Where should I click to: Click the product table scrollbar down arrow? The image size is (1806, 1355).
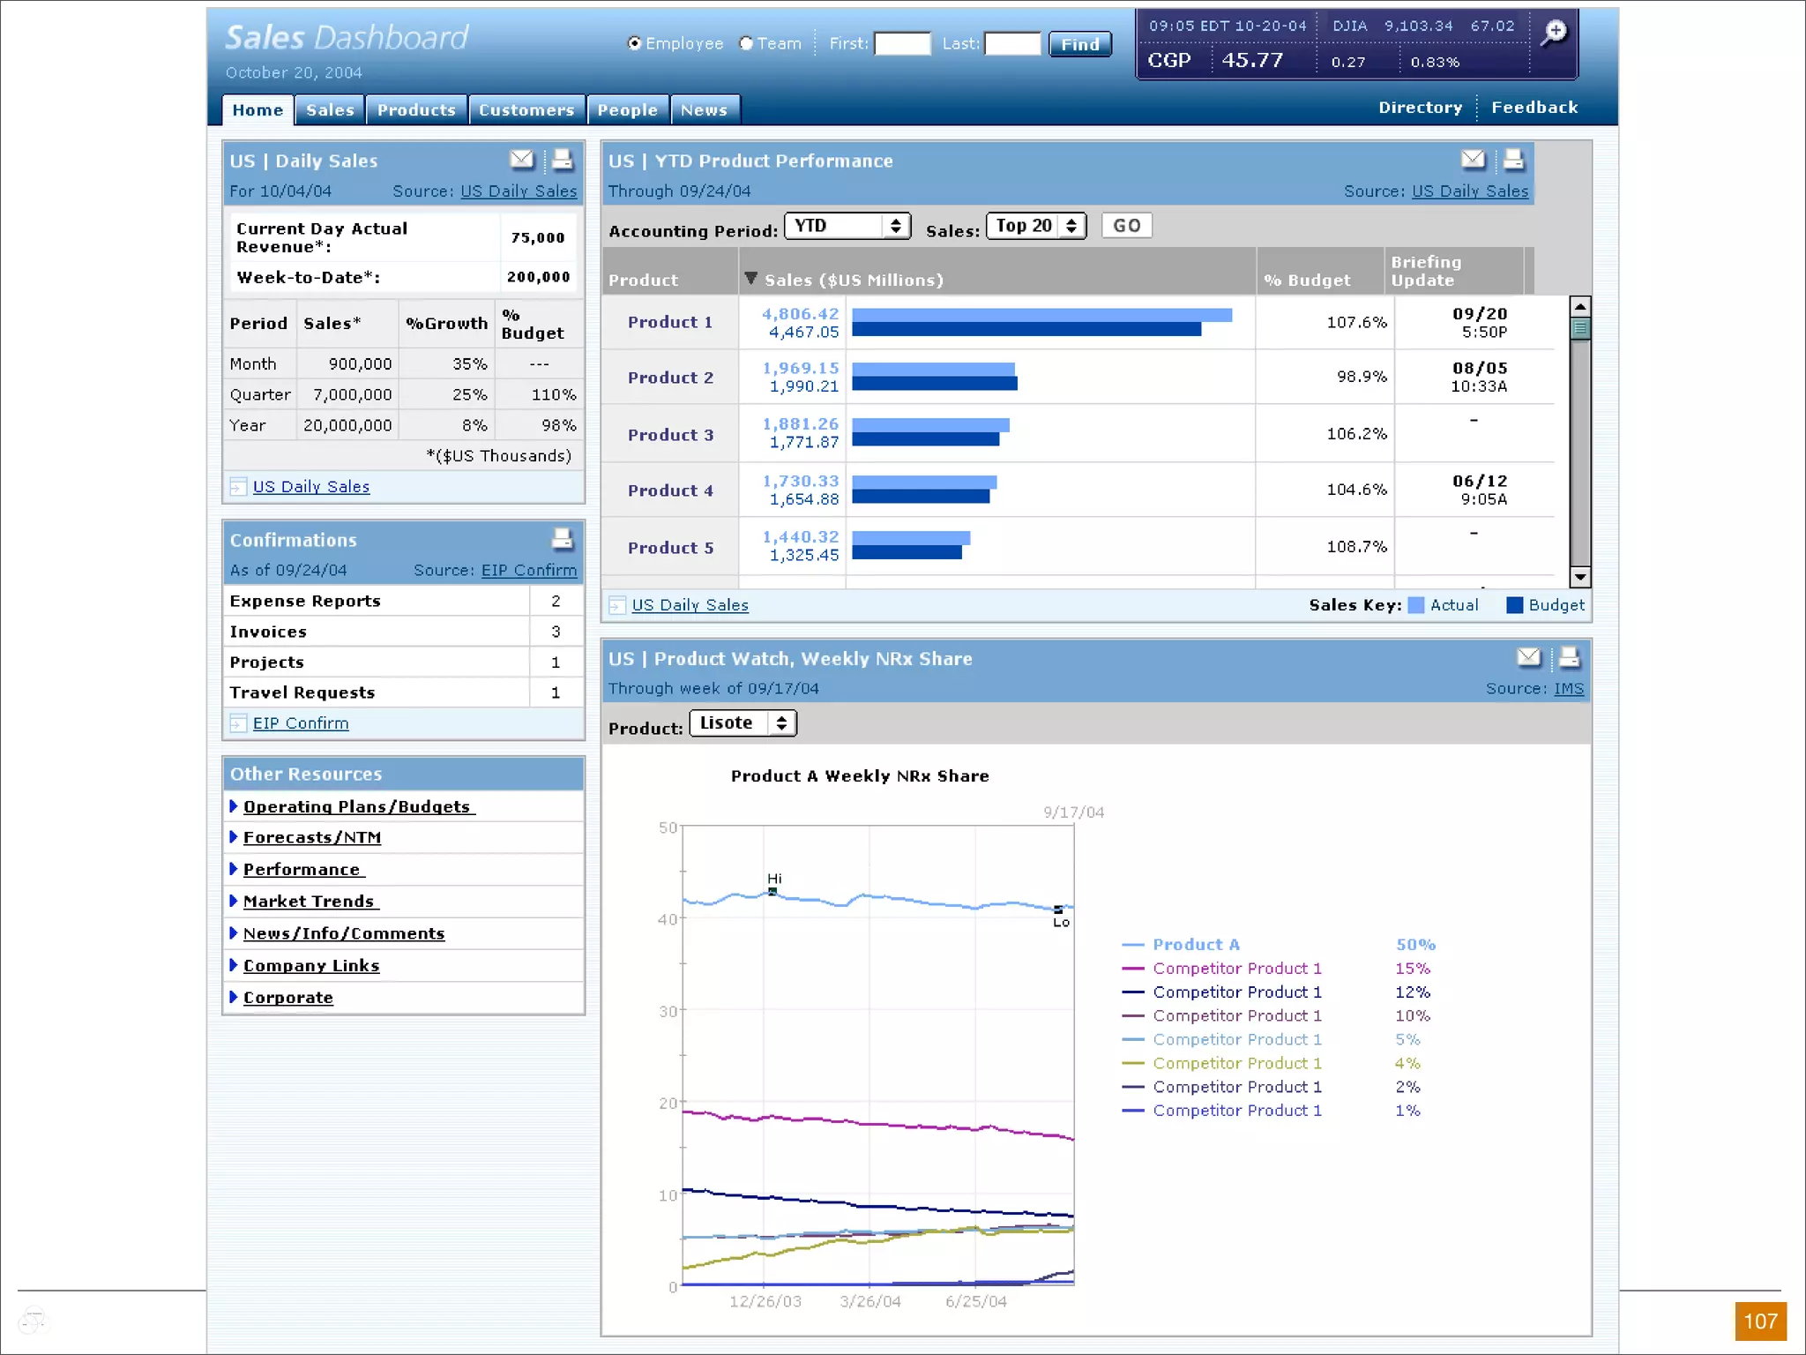click(1580, 577)
